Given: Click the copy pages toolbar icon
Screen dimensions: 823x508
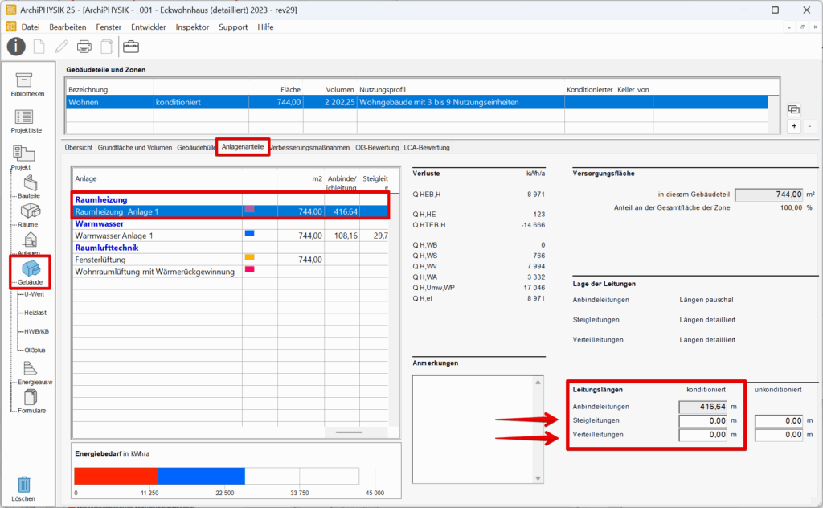Looking at the screenshot, I should 107,47.
